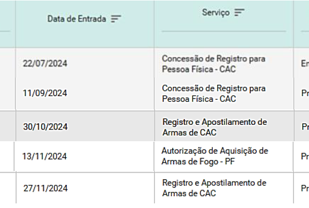
Task: Sort by Data de Entrada icon
Action: [116, 19]
